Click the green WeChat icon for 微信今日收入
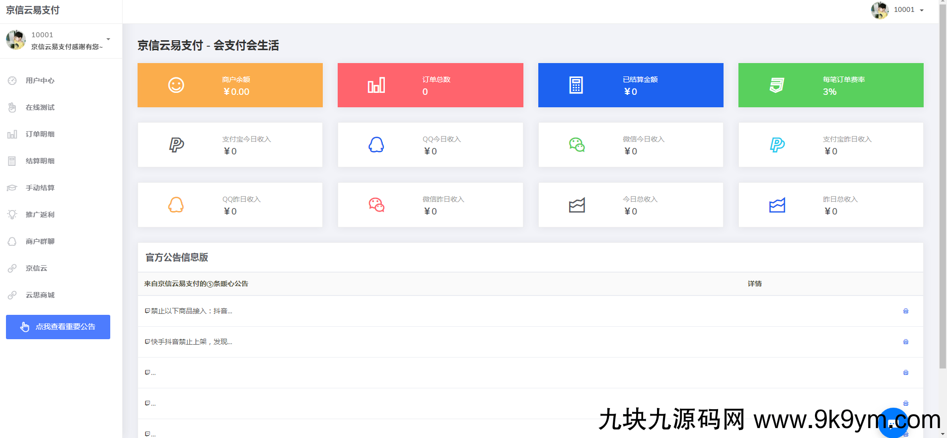The height and width of the screenshot is (438, 947). point(577,145)
